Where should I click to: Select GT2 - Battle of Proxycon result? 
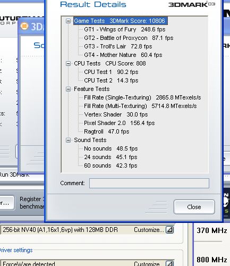click(129, 38)
